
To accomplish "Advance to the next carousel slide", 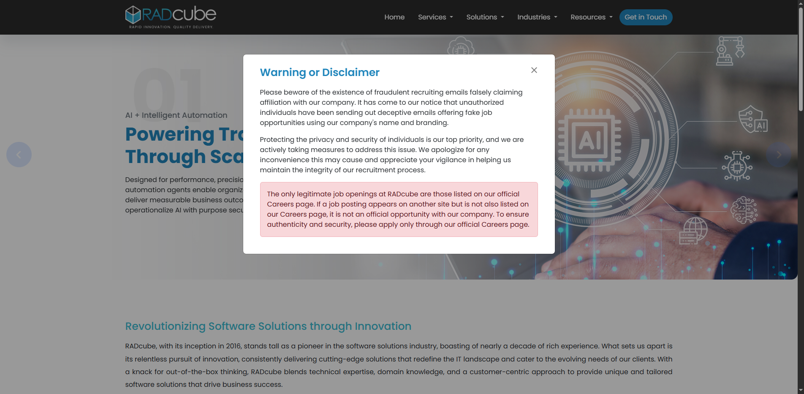I will pyautogui.click(x=779, y=155).
